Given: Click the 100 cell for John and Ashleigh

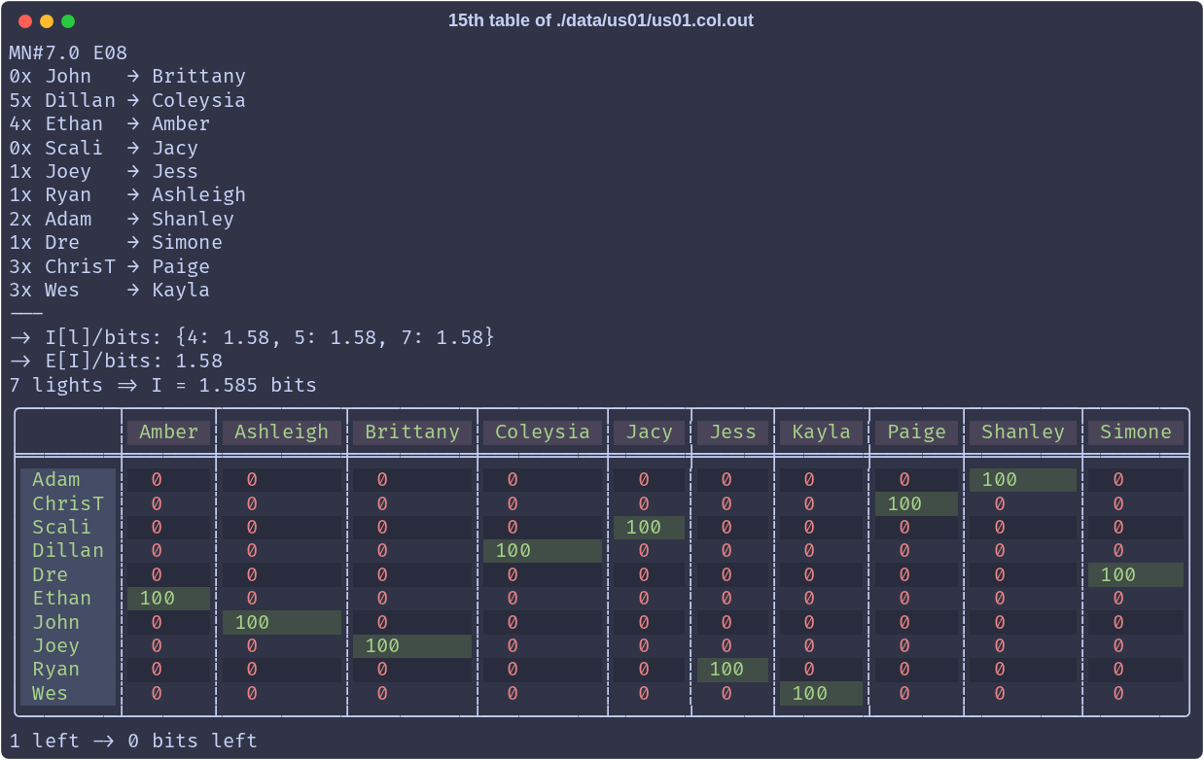Looking at the screenshot, I should [282, 623].
